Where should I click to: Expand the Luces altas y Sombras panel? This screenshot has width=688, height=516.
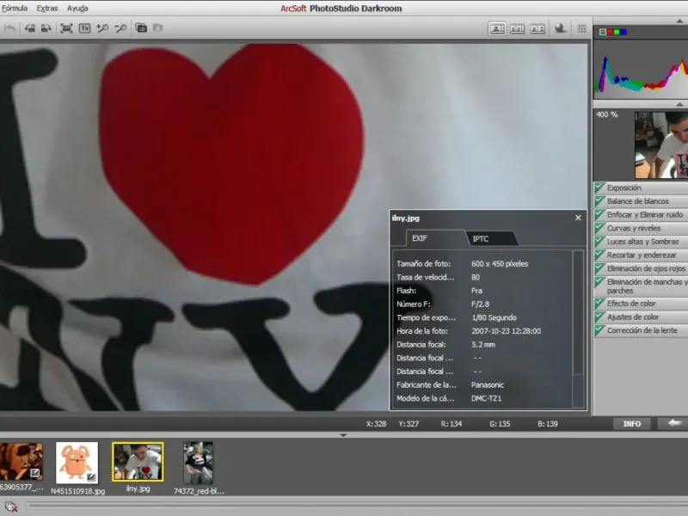pos(642,242)
